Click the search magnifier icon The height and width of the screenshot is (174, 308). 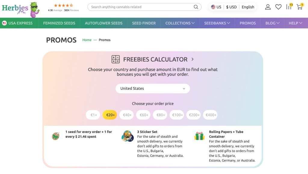tap(196, 7)
